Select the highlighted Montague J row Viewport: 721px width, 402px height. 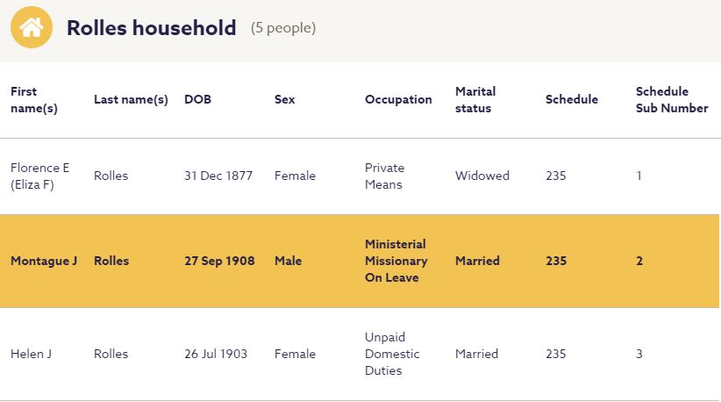pyautogui.click(x=44, y=261)
